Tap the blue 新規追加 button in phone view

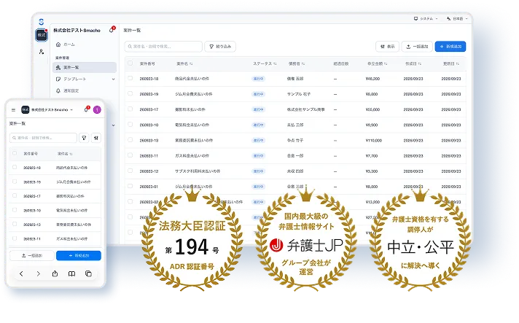pos(79,255)
